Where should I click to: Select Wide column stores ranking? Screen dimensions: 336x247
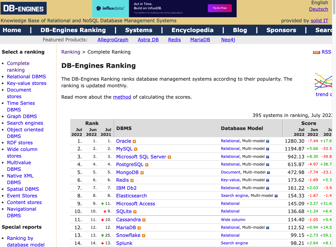[22, 153]
